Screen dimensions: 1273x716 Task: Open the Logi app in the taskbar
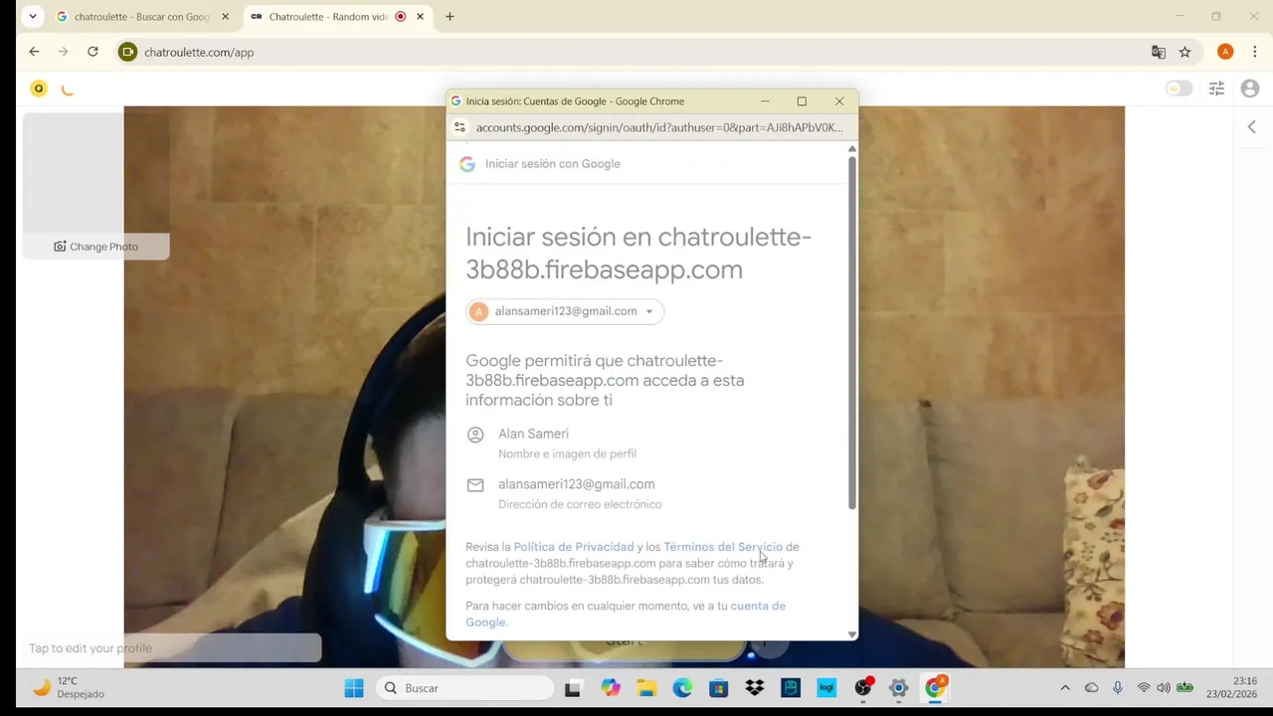[826, 688]
